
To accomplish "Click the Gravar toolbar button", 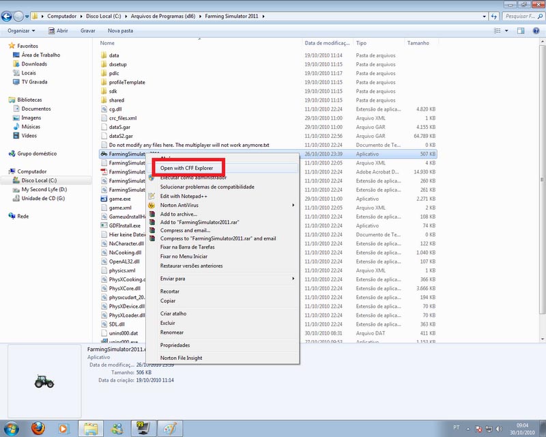I will coord(87,31).
